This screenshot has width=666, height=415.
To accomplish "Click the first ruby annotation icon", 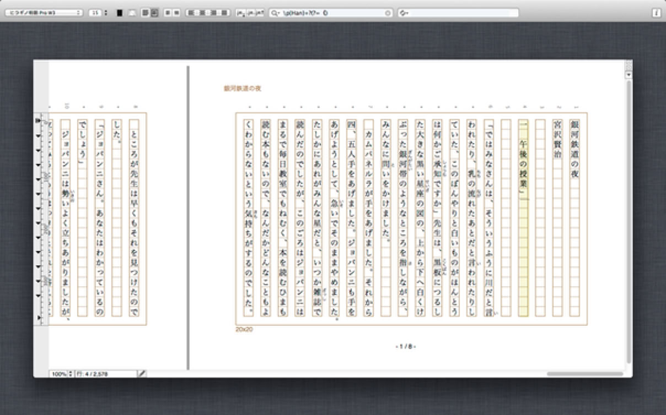I will coord(240,13).
